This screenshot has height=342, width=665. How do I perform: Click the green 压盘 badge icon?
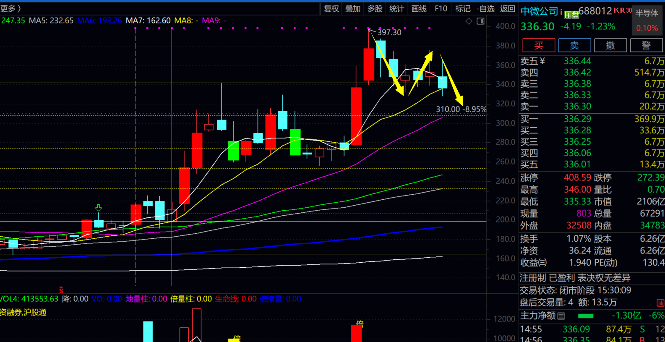coord(571,15)
